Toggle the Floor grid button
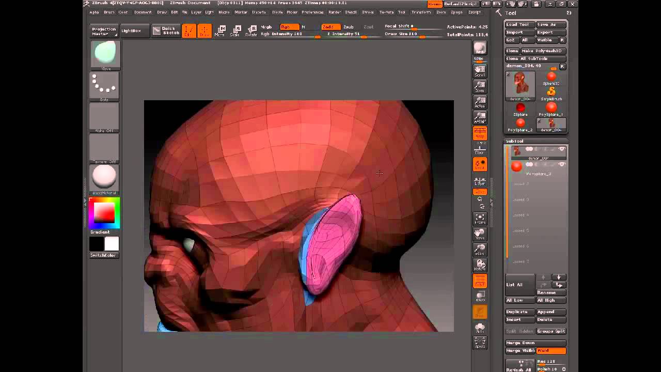661x372 pixels. pyautogui.click(x=480, y=149)
